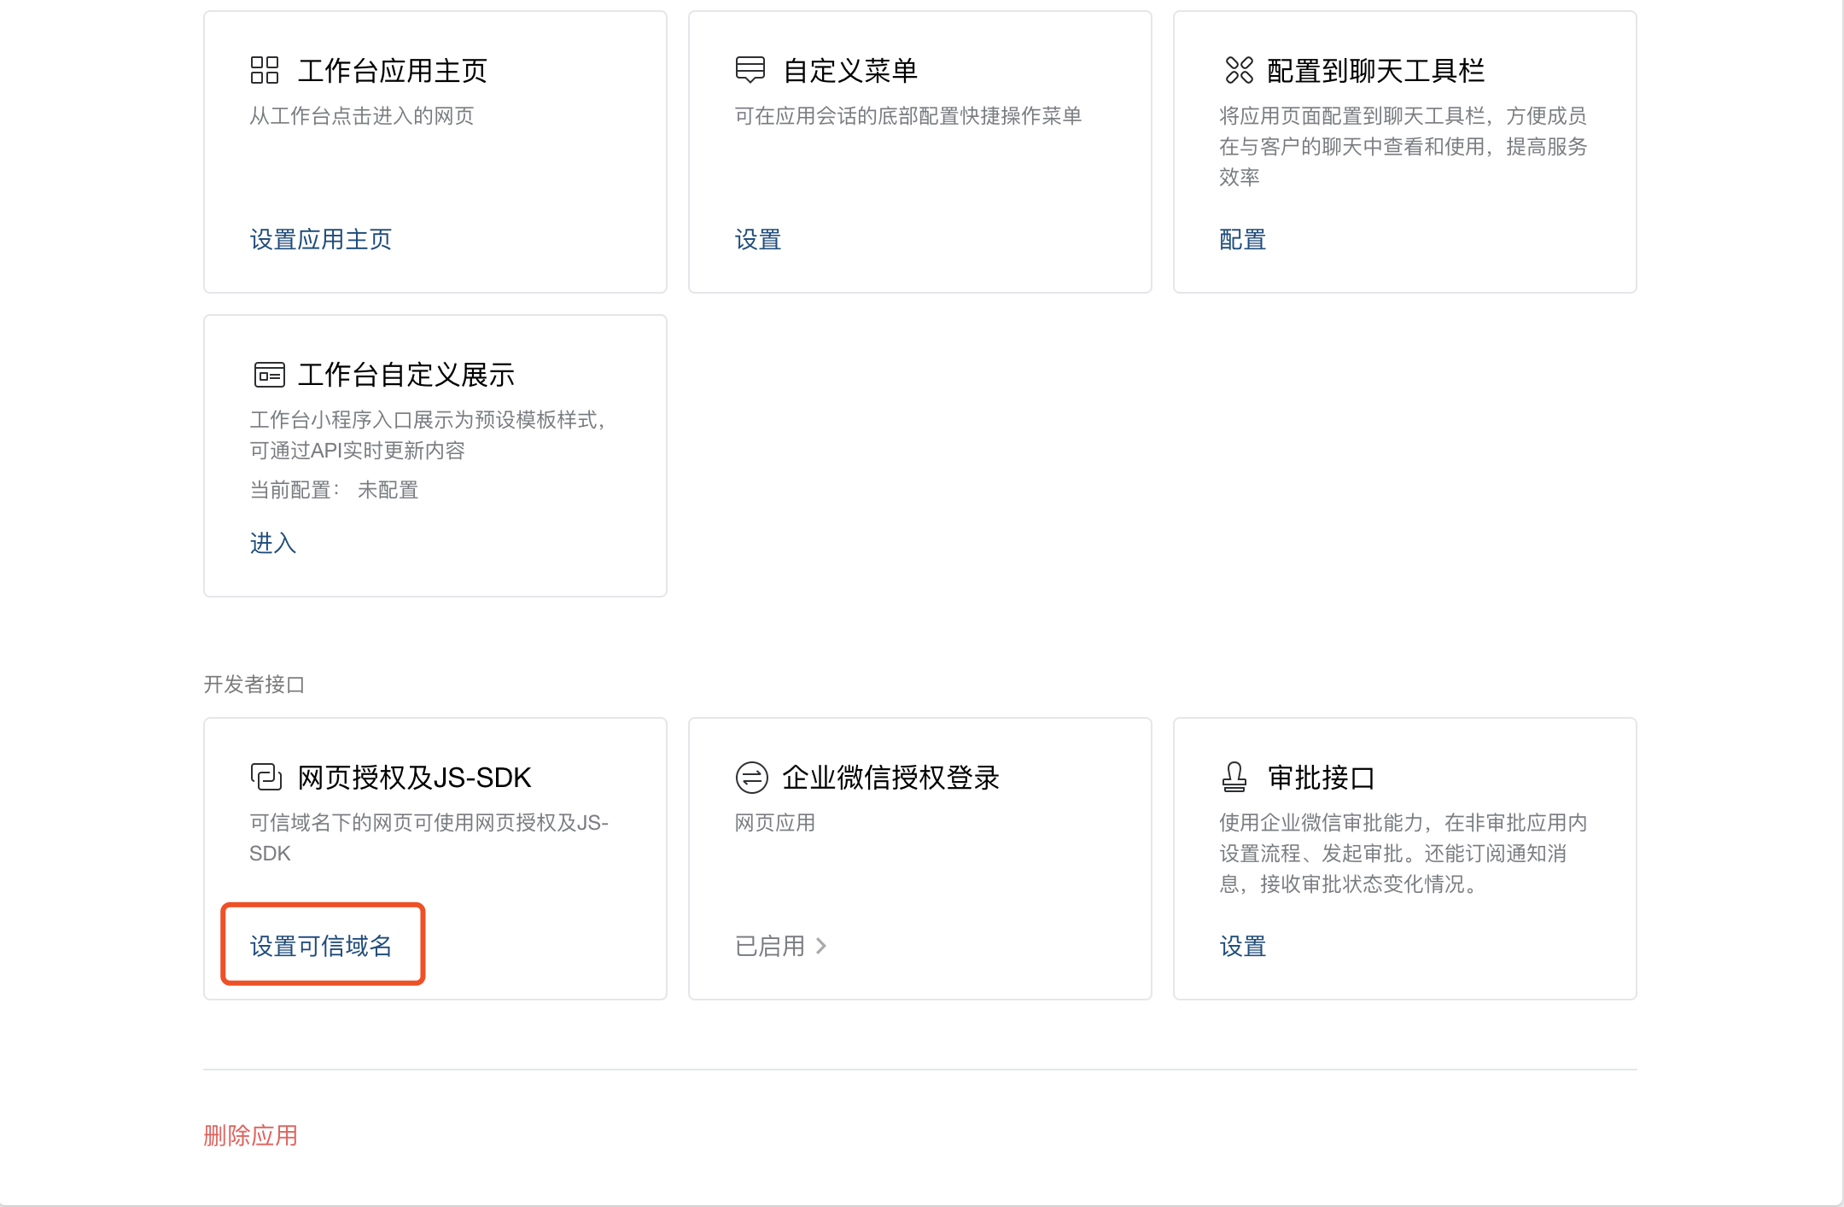This screenshot has width=1844, height=1207.
Task: Click the 工作台自定义展示 card icon
Action: 269,374
